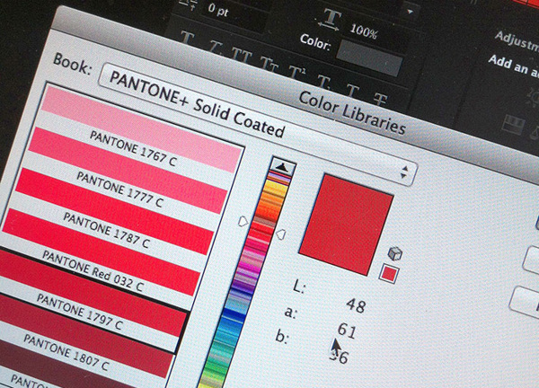Click the 100% horizontal scale field
The image size is (539, 388).
[364, 32]
